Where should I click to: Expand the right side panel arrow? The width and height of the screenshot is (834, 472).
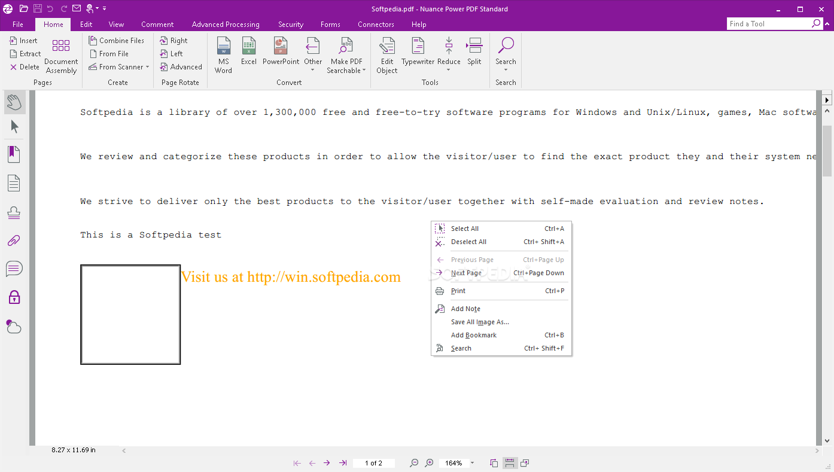coord(828,100)
